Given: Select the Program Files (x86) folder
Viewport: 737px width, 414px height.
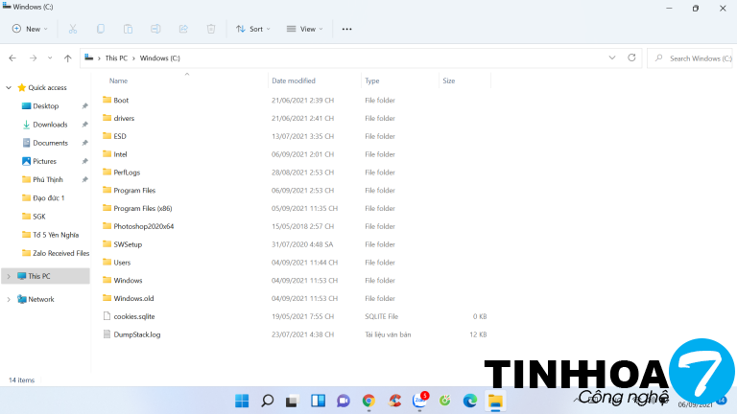Looking at the screenshot, I should (x=142, y=208).
